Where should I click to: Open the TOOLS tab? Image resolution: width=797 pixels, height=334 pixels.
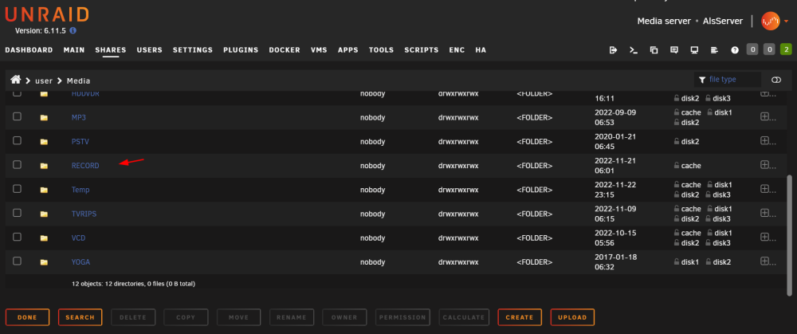coord(381,49)
